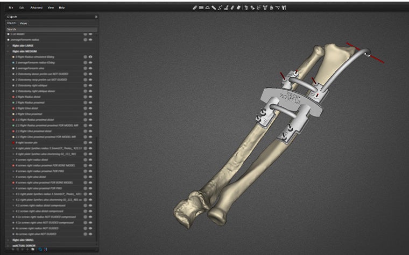The image size is (409, 255).
Task: Open the File menu
Action: 11,8
